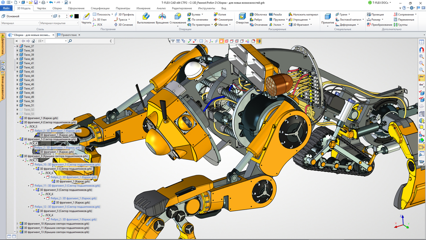The image size is (426, 240).
Task: Select the Выталкивание (Extrude) tool
Action: click(x=146, y=18)
